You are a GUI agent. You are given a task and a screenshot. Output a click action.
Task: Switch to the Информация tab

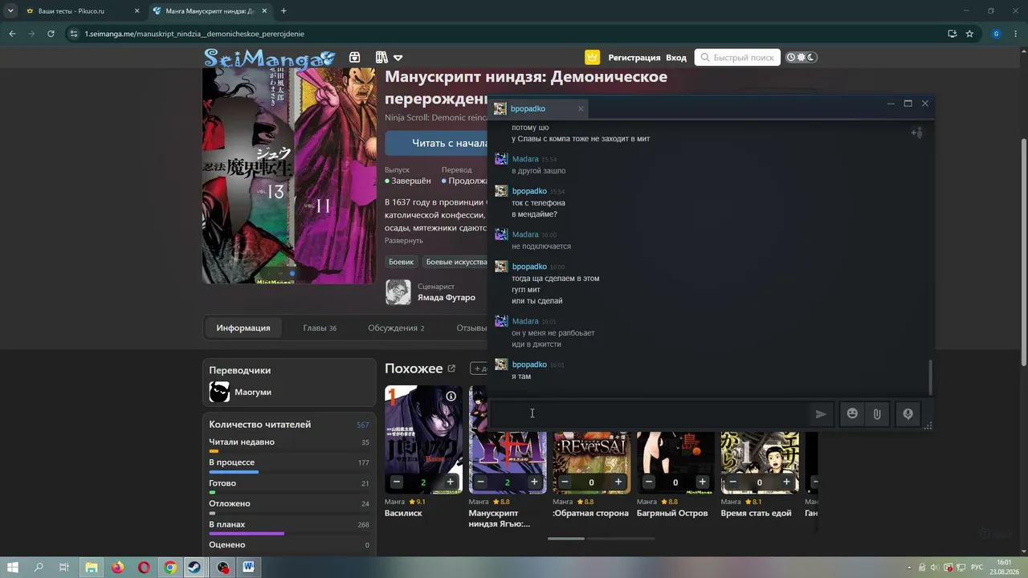[x=243, y=328]
